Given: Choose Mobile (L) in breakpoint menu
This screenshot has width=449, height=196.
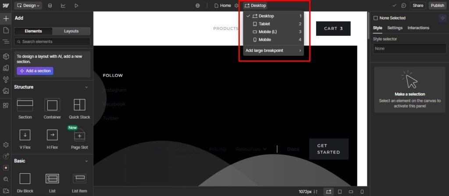Looking at the screenshot, I should (x=273, y=31).
